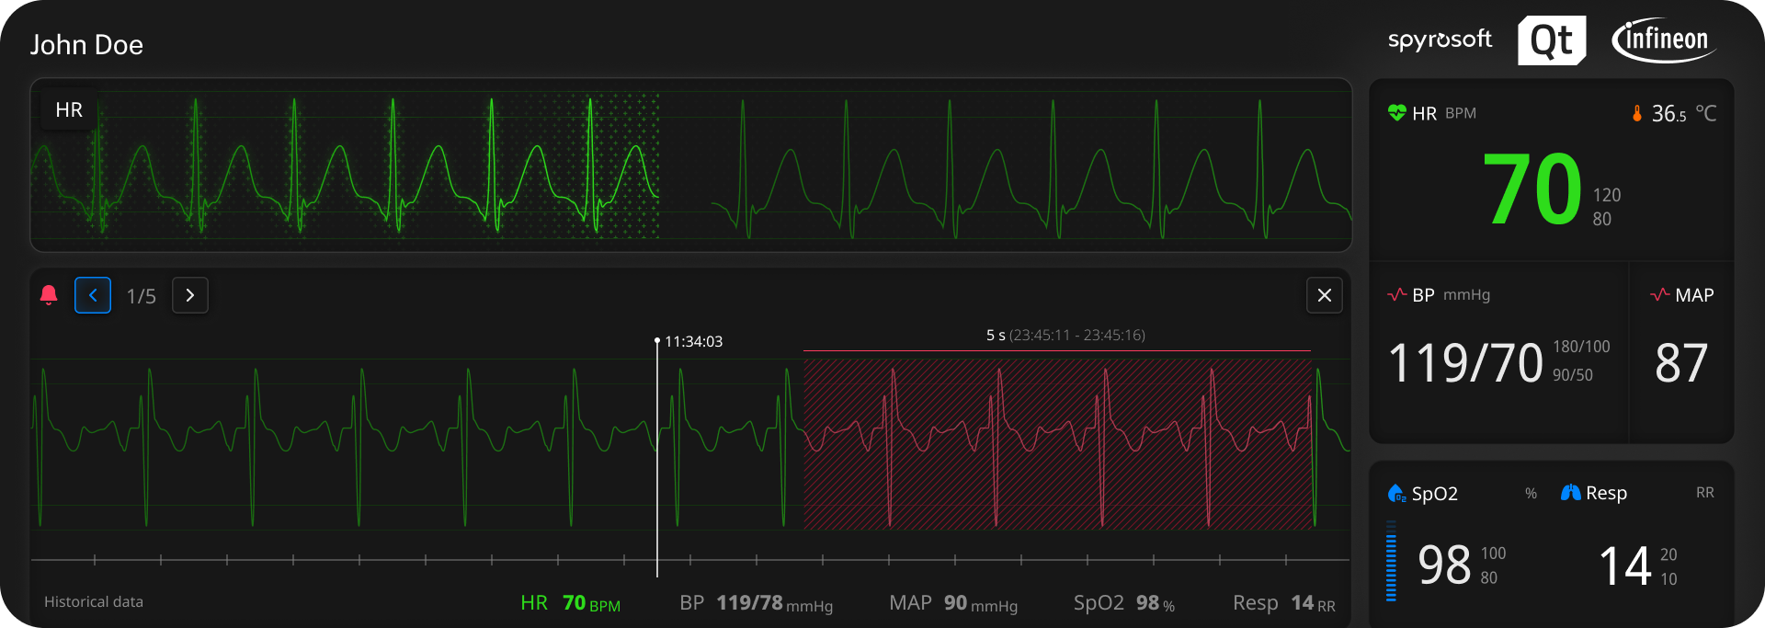Click the John Doe patient name
1765x628 pixels.
point(86,45)
